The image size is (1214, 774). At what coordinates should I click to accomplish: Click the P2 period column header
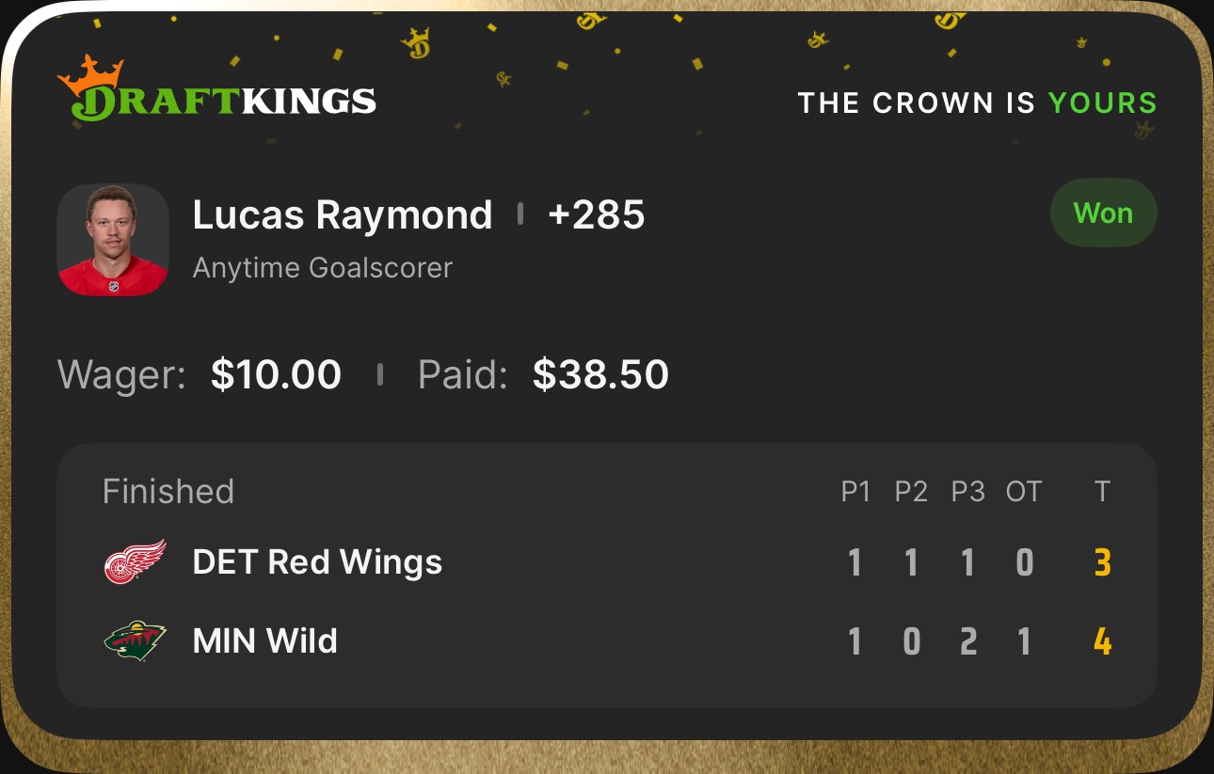pyautogui.click(x=911, y=492)
